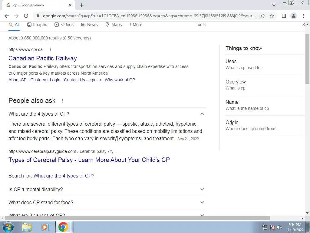Expand 'What does CP stand for food?'
Screen dimensions: 310x233
(107, 202)
